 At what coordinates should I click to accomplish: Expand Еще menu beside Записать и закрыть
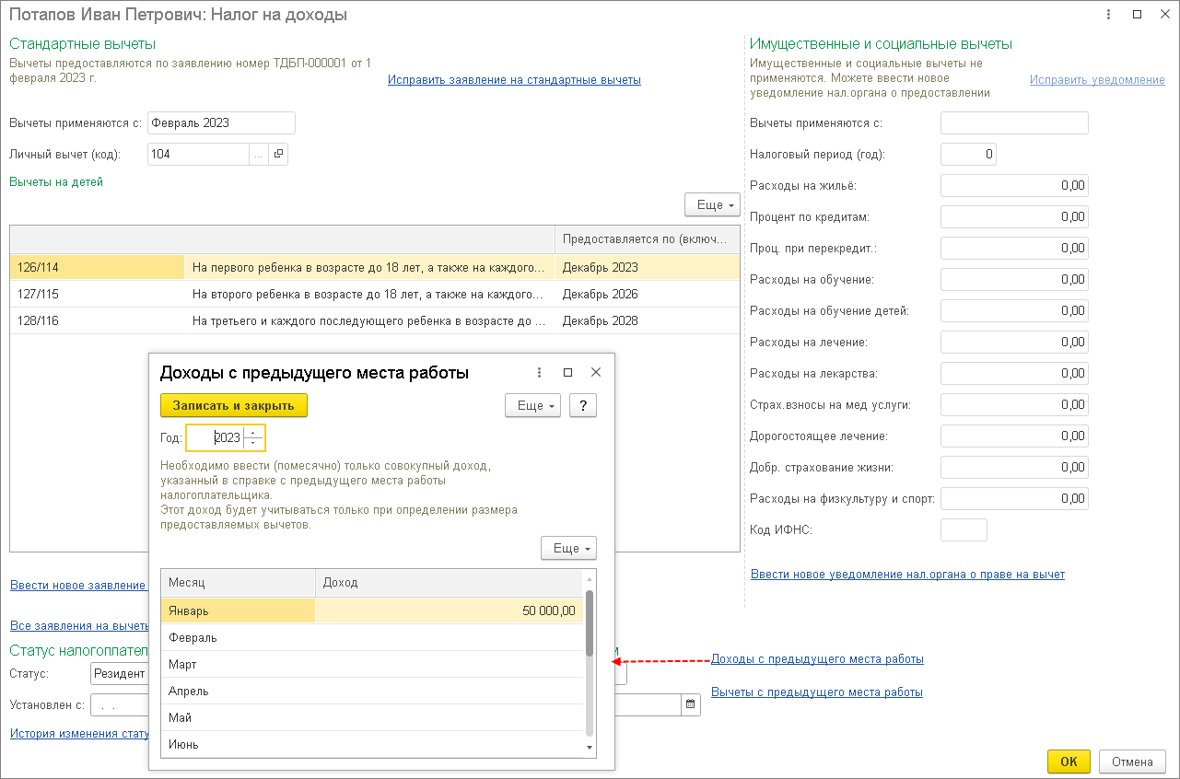point(532,405)
